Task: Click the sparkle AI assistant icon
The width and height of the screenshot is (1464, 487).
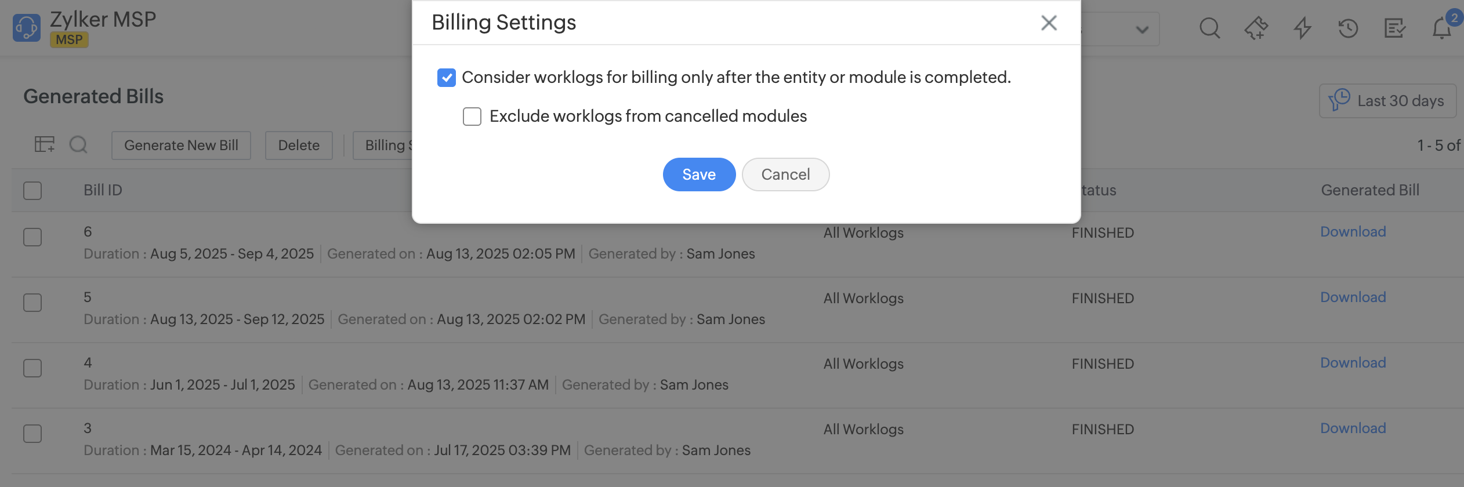Action: [1256, 28]
